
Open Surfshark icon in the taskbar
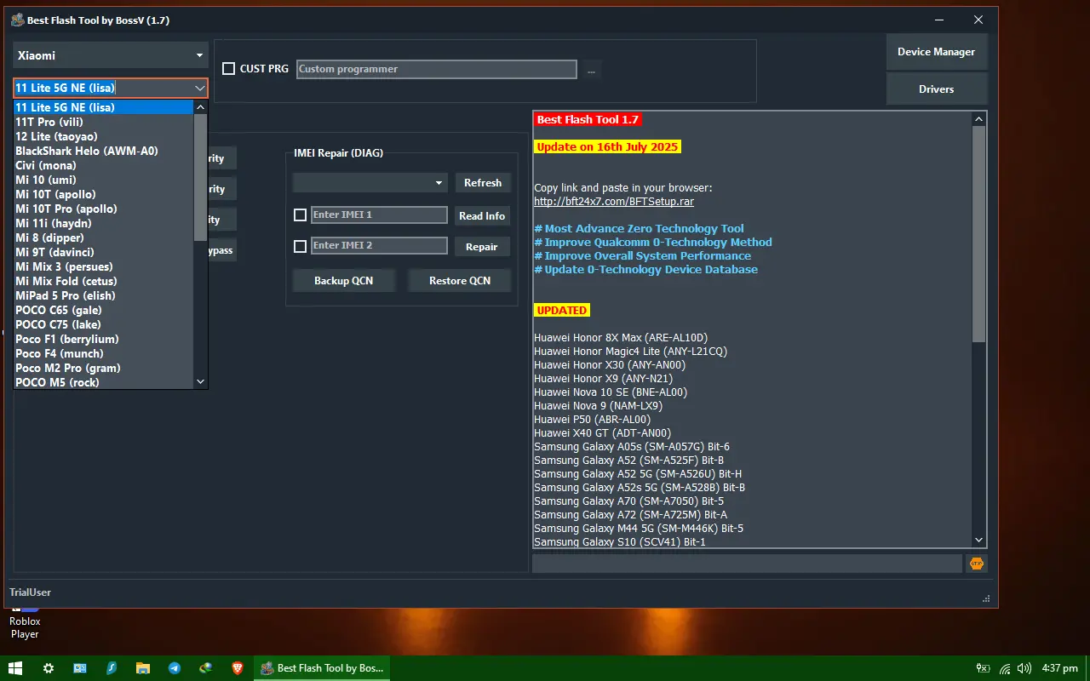(x=112, y=668)
